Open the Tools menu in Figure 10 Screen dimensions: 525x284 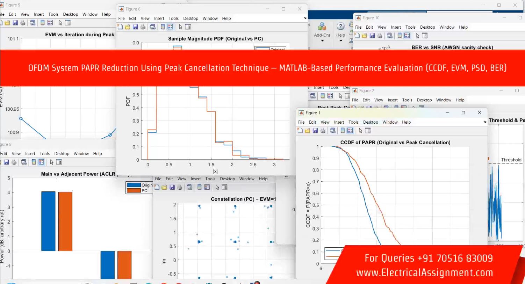tap(410, 27)
